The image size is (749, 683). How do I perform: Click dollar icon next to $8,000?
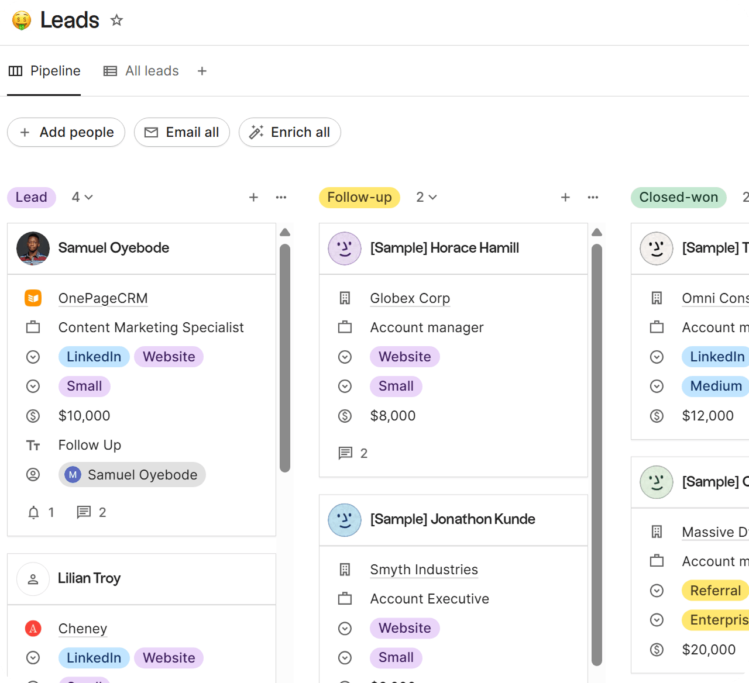pyautogui.click(x=345, y=416)
